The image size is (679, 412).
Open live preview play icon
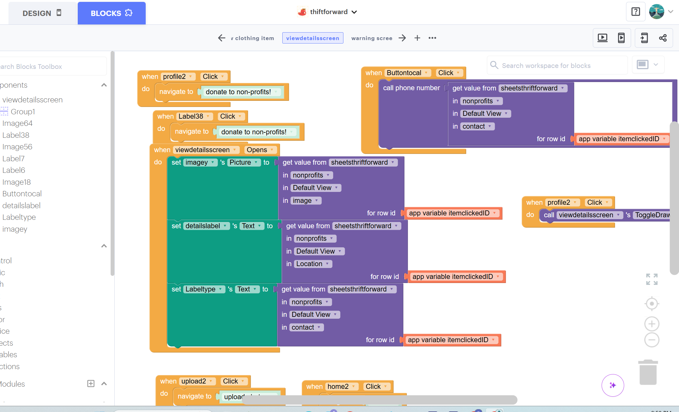tap(602, 38)
